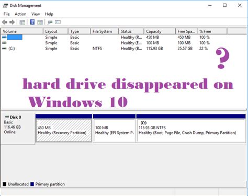Click the black Unallocated legend swatch
Image resolution: width=248 pixels, height=196 pixels.
tap(5, 184)
